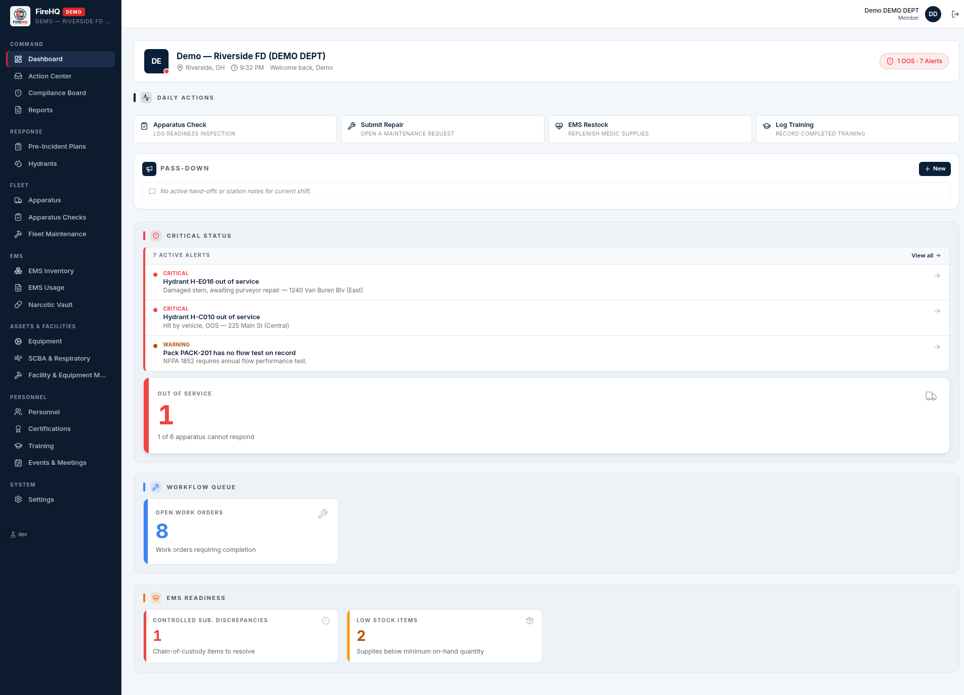Click the Apparatus Checks clipboard icon
The width and height of the screenshot is (964, 695).
pyautogui.click(x=18, y=217)
